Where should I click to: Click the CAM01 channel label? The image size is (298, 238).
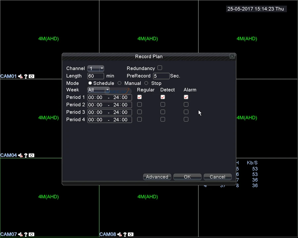[9, 76]
